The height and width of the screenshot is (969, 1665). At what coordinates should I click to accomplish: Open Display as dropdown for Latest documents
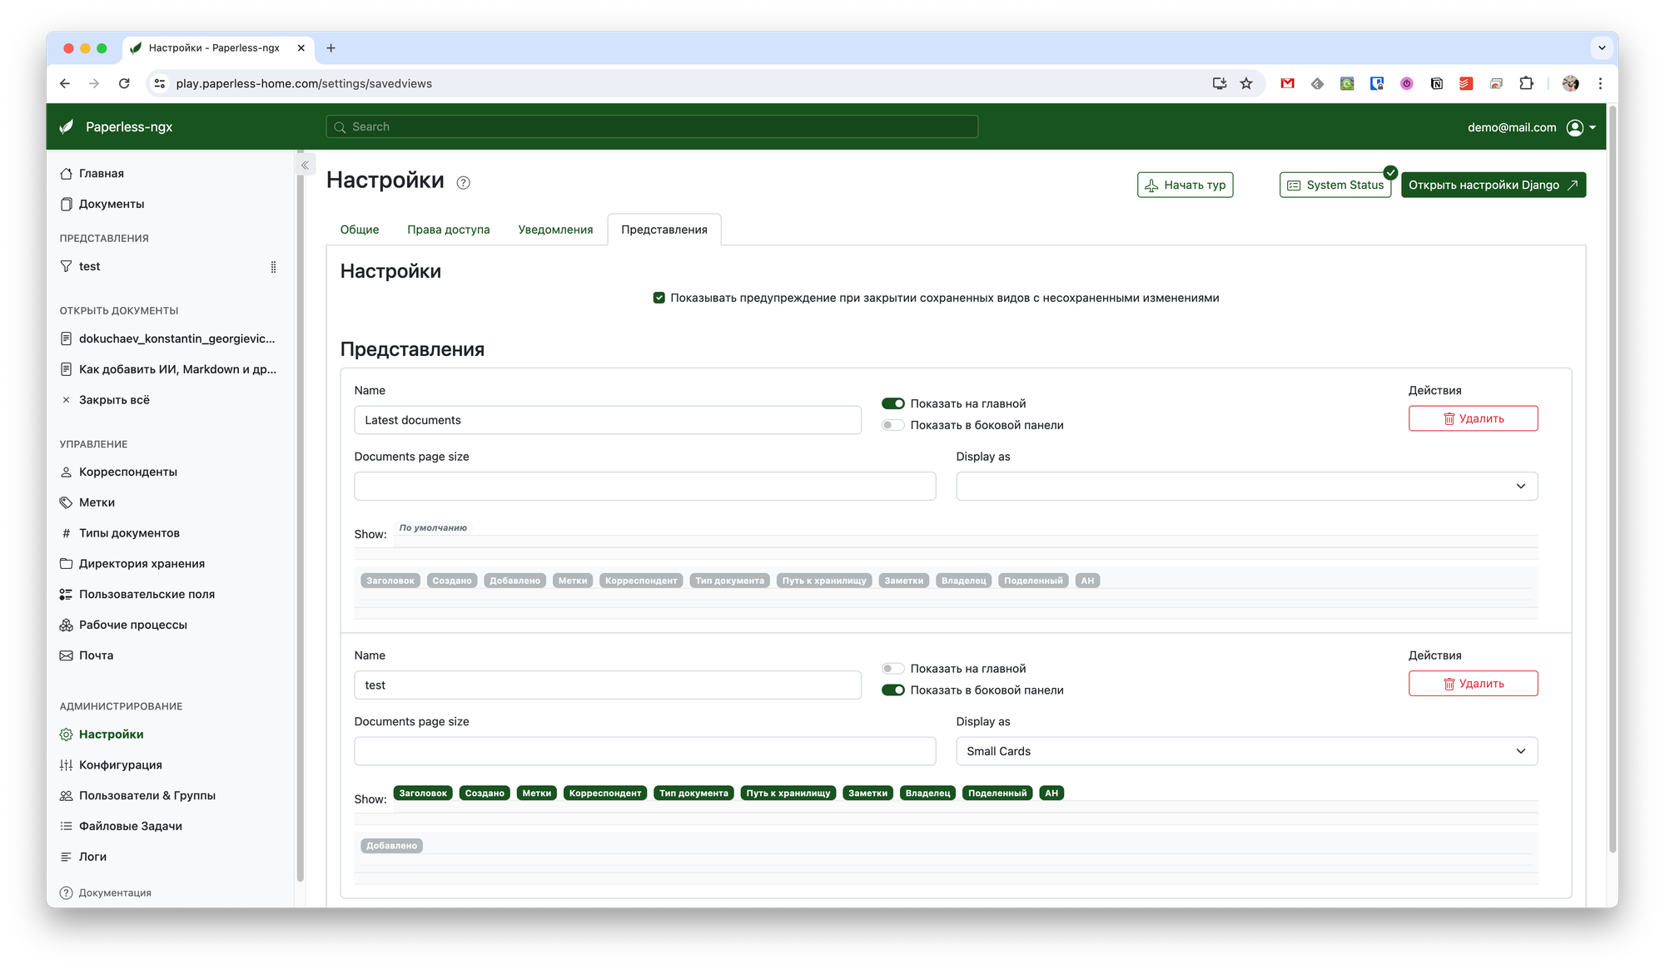[1246, 486]
